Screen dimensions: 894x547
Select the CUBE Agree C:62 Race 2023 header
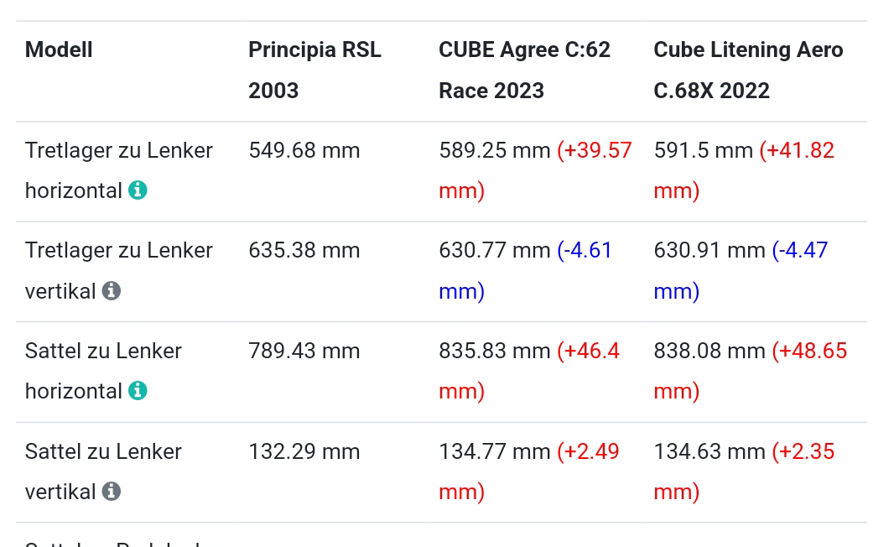click(524, 70)
